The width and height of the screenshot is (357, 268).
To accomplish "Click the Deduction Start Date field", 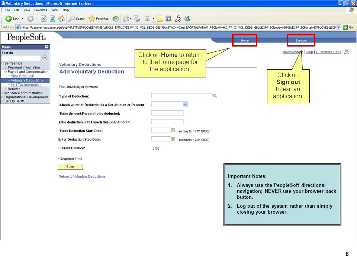I will pyautogui.click(x=161, y=130).
